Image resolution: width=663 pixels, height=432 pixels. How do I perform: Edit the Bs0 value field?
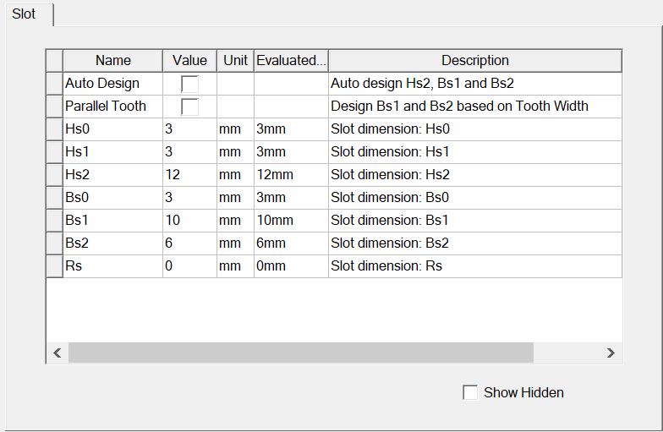(x=189, y=198)
